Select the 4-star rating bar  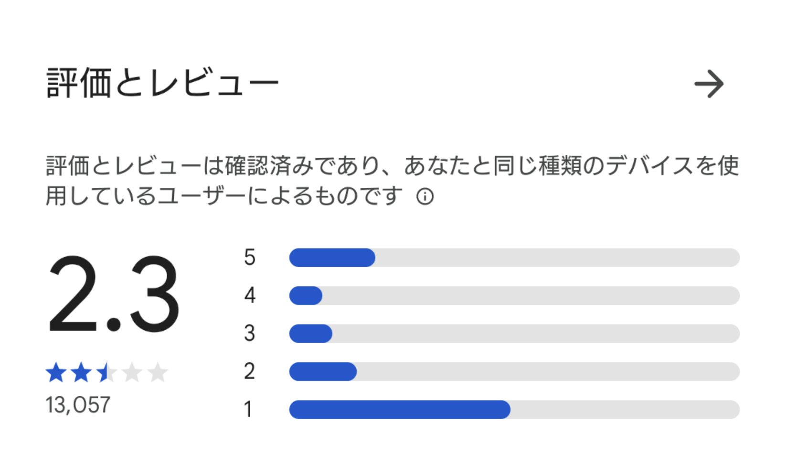coord(514,295)
